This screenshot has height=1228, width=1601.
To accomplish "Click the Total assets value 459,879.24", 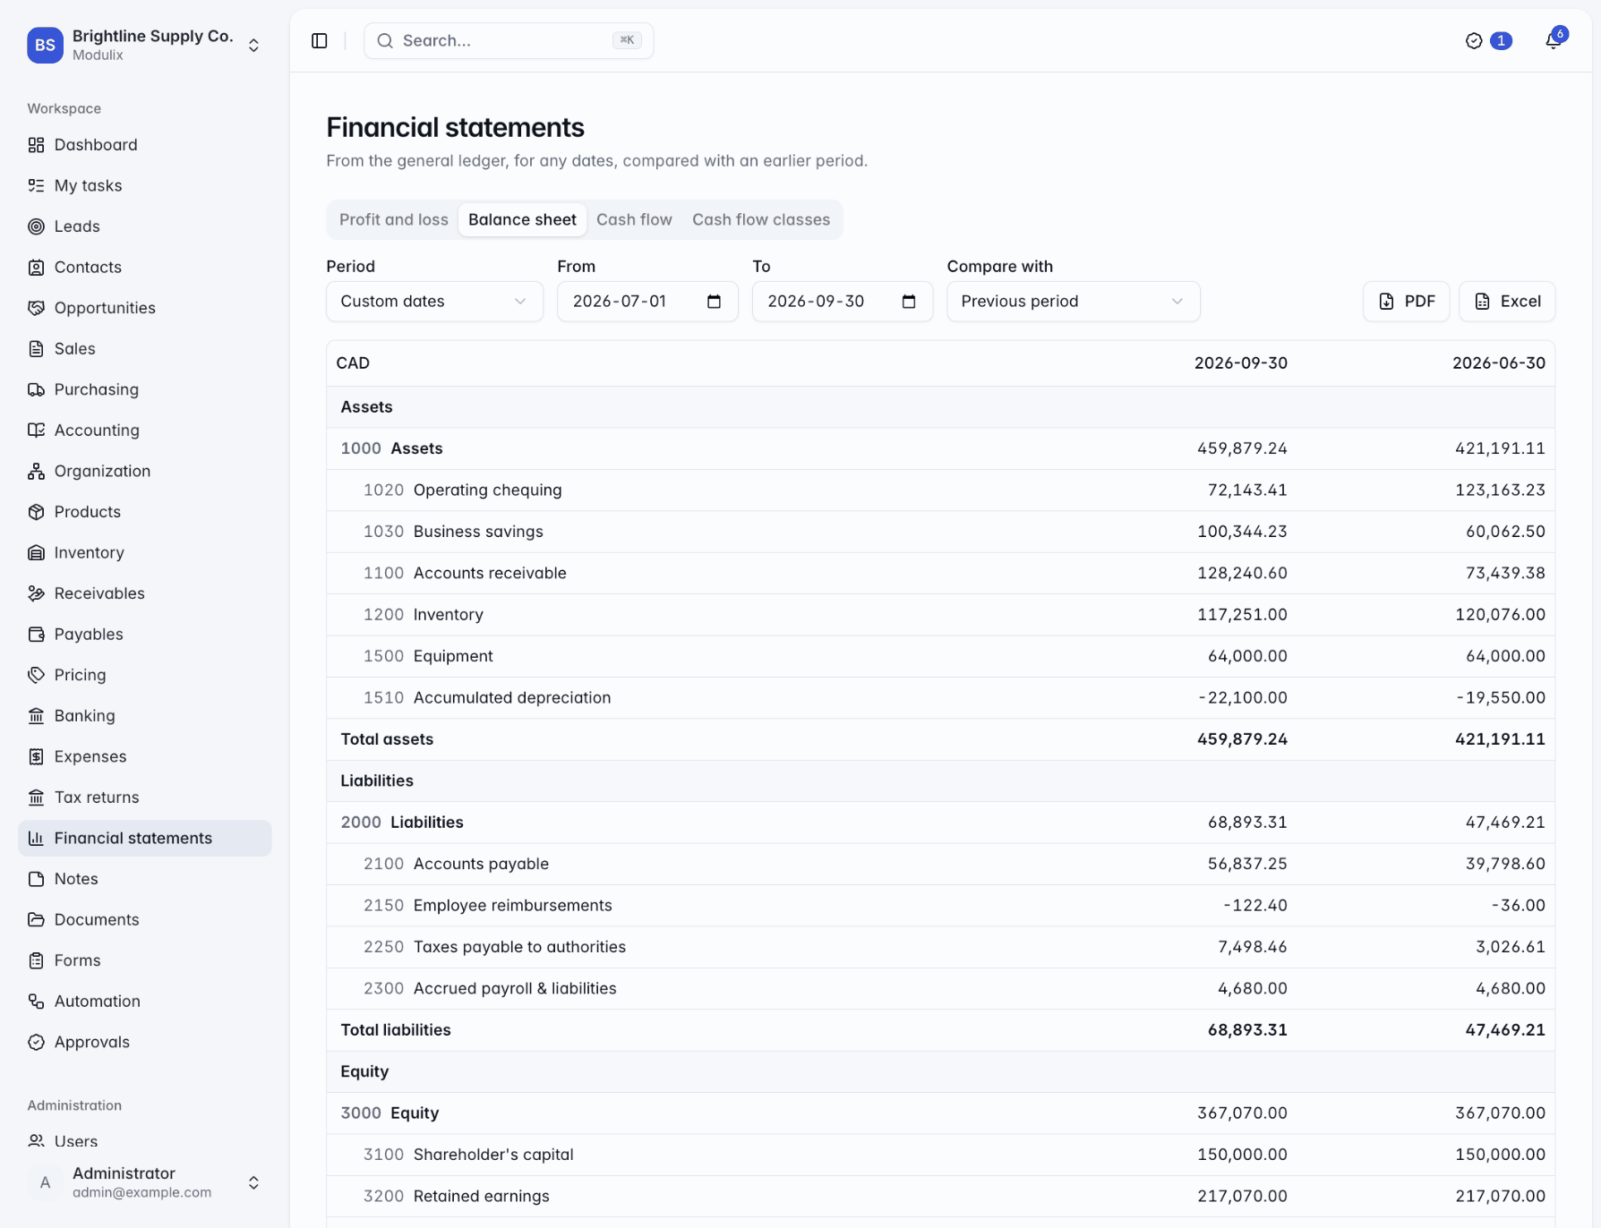I will pos(1242,739).
